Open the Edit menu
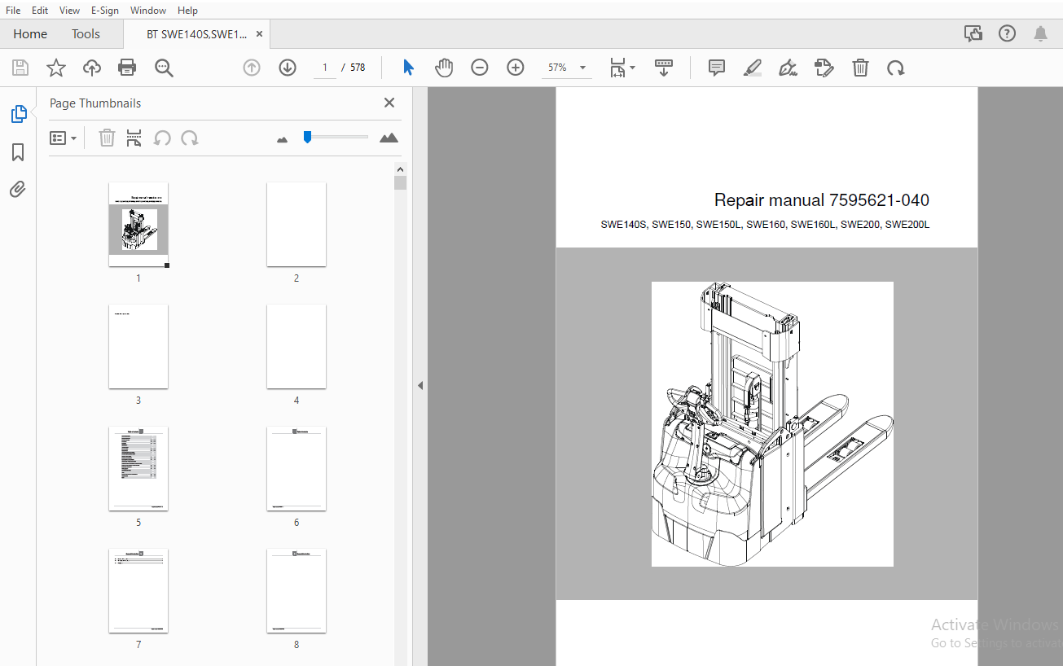This screenshot has height=666, width=1063. (40, 10)
